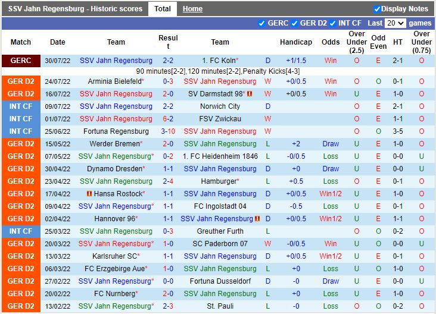Open Greuther Furth team link
Viewport: 436px width, 314px height.
pos(220,231)
